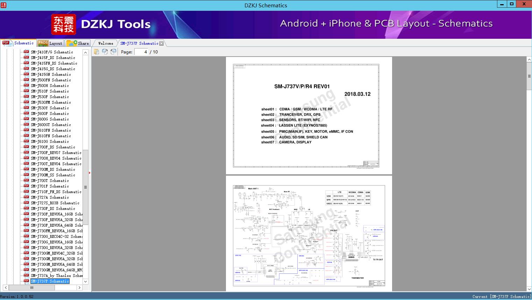
Task: Rotate page clockwise using toolbar icon
Action: [105, 52]
